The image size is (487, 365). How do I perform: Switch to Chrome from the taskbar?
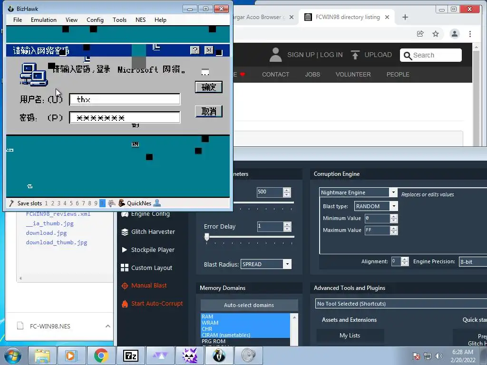(x=101, y=355)
